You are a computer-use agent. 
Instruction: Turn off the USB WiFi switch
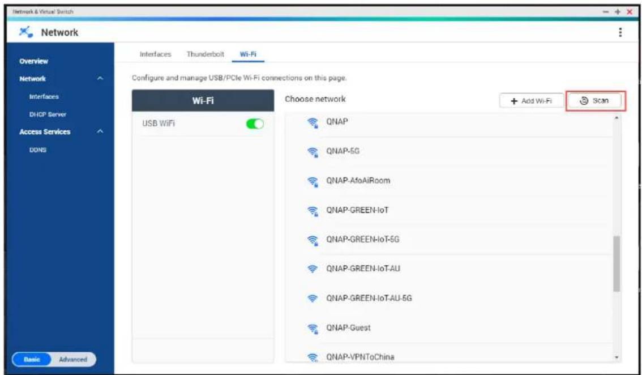255,123
